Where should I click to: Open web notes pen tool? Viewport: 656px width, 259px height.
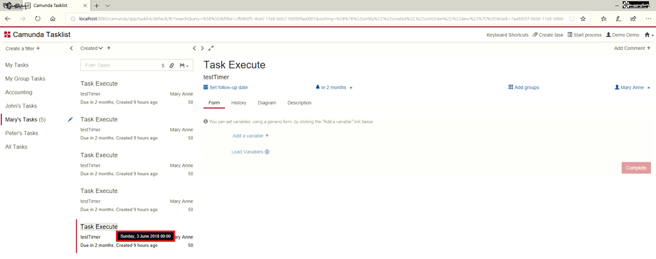click(x=618, y=19)
